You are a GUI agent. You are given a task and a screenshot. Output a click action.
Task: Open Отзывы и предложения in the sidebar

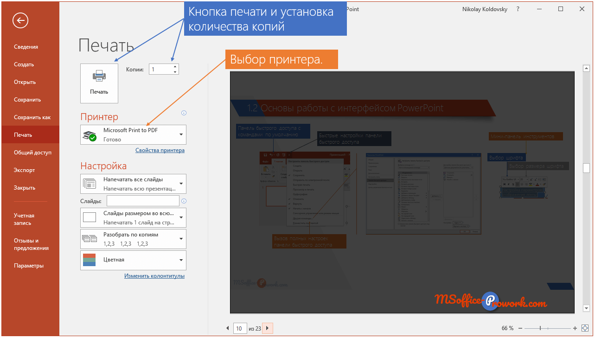30,244
